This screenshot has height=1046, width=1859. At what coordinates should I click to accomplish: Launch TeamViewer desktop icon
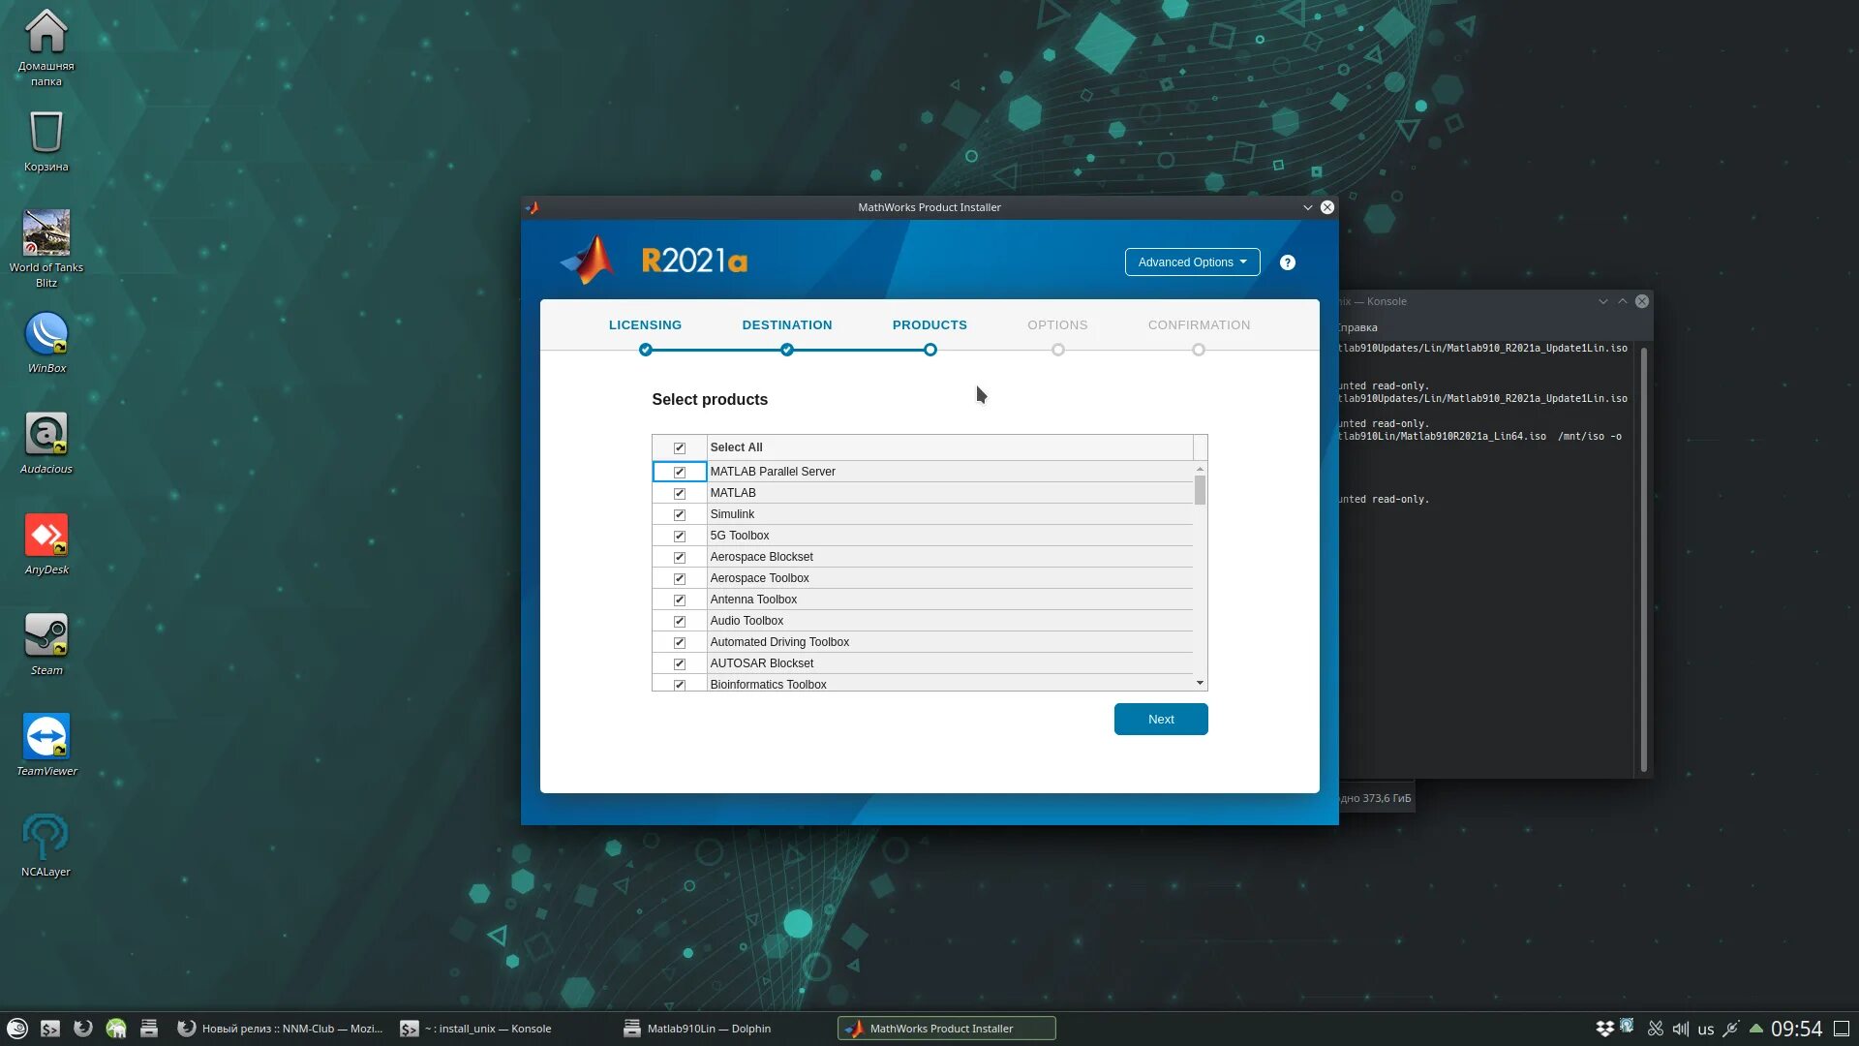46,745
